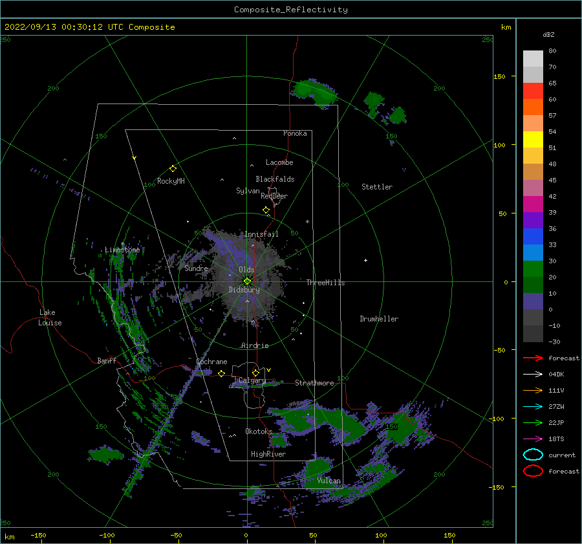The height and width of the screenshot is (544, 582).
Task: Click the green 20 dBZ color swatch
Action: tap(533, 269)
